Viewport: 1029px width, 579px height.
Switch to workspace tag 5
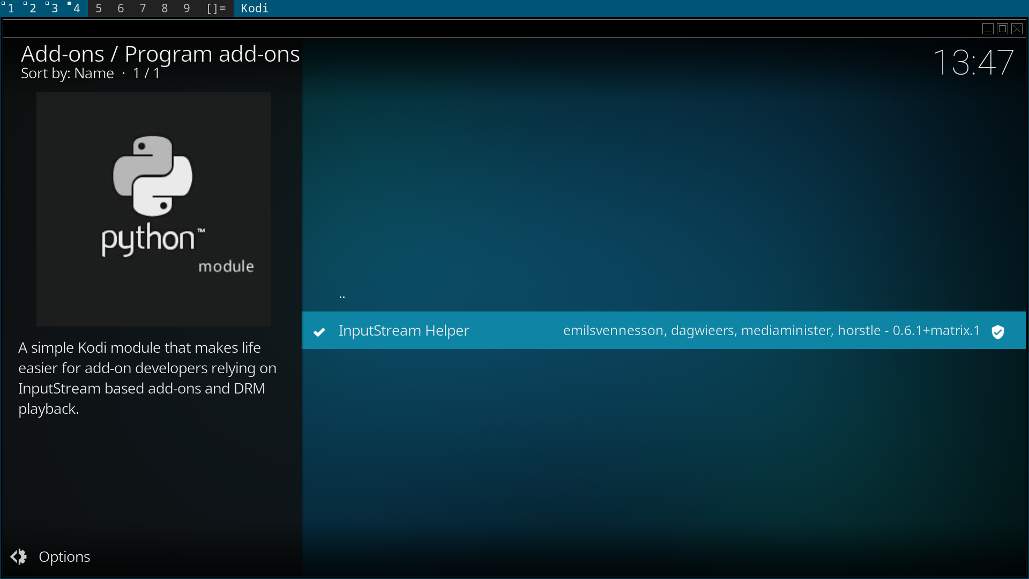pos(99,8)
